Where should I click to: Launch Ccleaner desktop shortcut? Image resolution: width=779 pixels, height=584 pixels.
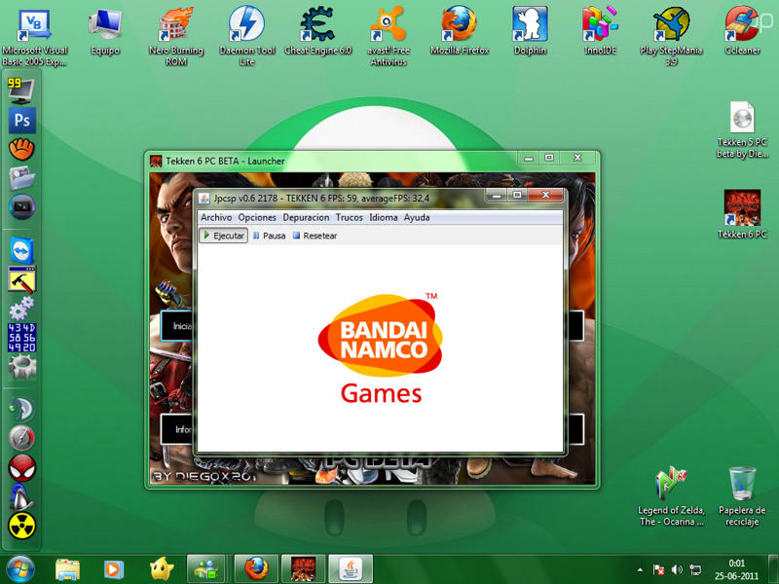pyautogui.click(x=742, y=31)
